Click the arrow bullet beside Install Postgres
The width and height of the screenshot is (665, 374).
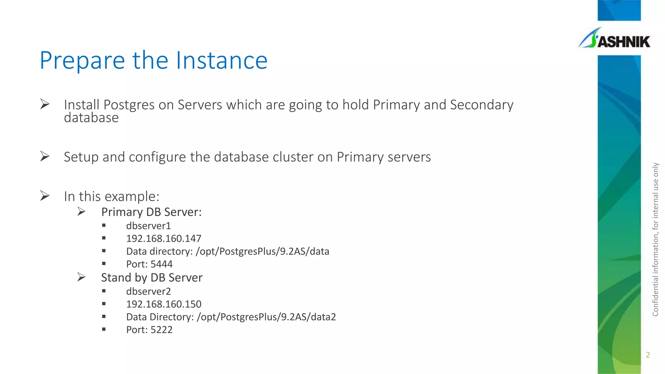tap(45, 104)
